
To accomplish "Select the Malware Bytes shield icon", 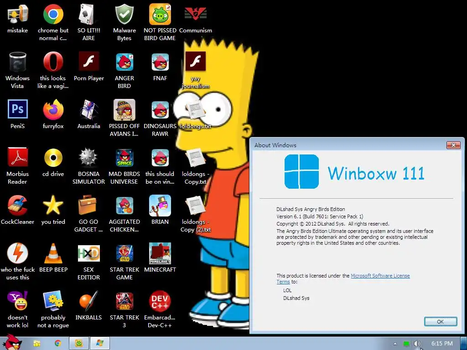I will tap(124, 14).
